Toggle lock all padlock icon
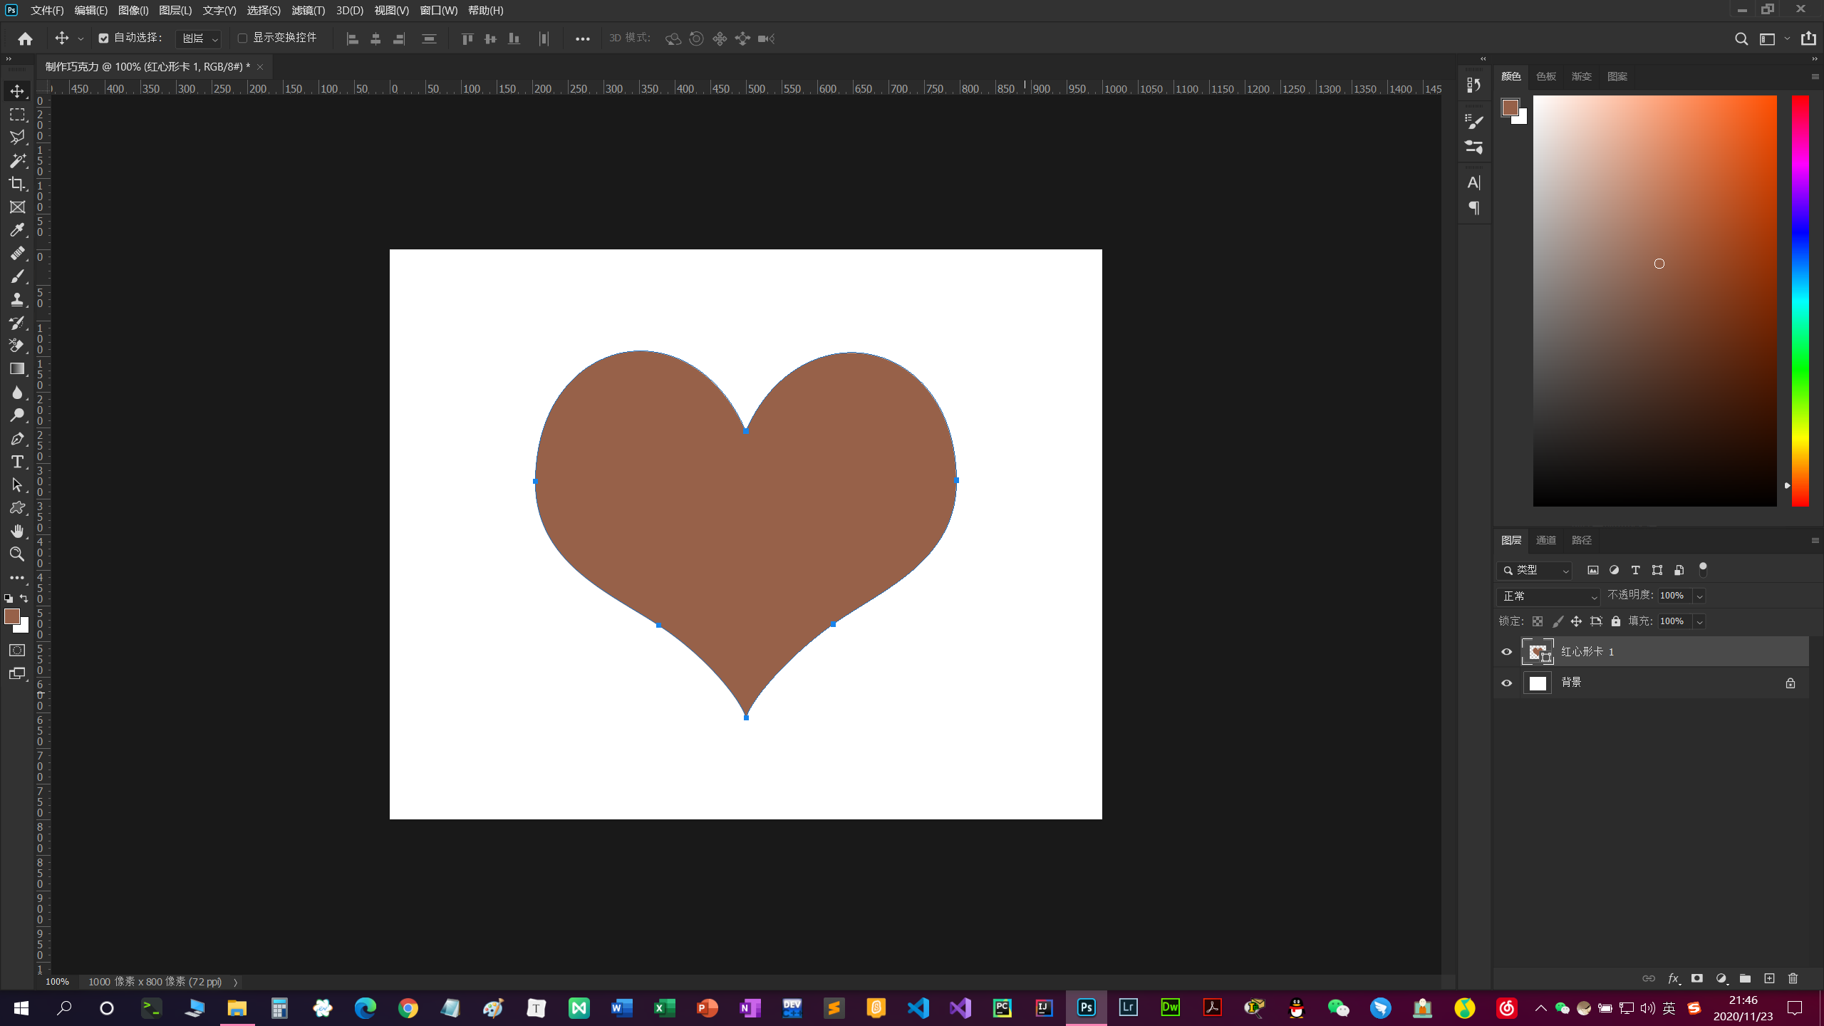 point(1616,621)
